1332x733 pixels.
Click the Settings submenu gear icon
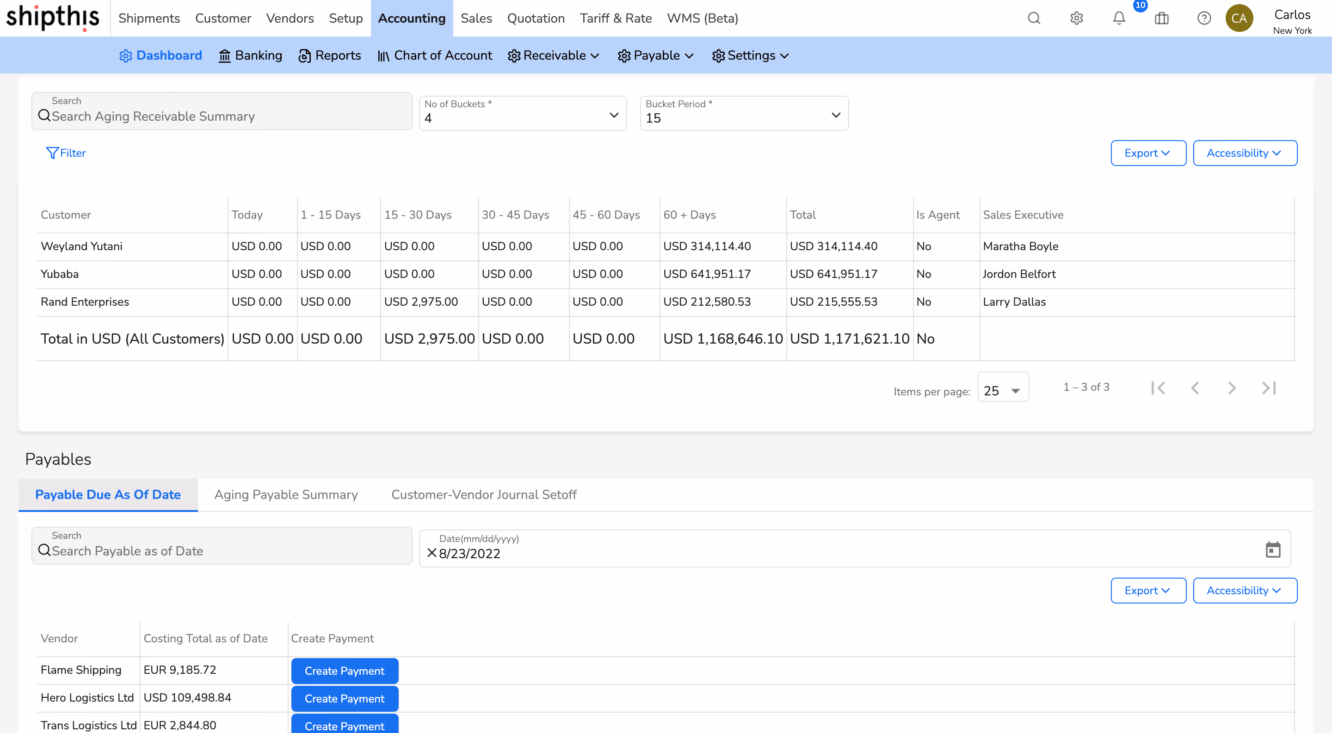pos(718,56)
